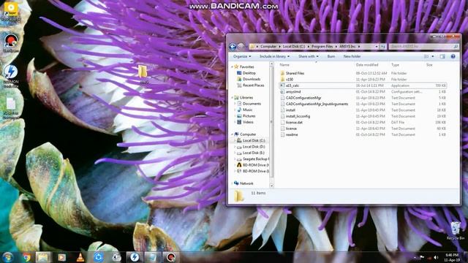The width and height of the screenshot is (468, 263).
Task: Click the Explorer Back arrow button
Action: (233, 47)
